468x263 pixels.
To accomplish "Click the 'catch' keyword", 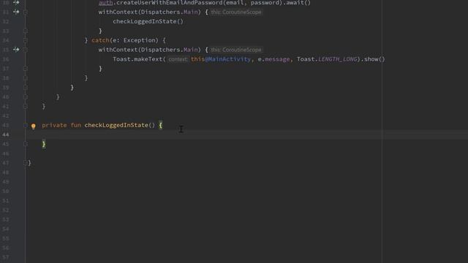I will pyautogui.click(x=100, y=40).
